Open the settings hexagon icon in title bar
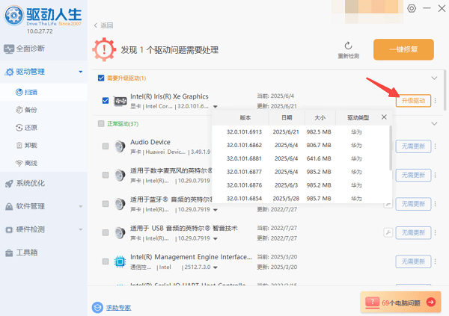This screenshot has height=316, width=449. [x=411, y=8]
